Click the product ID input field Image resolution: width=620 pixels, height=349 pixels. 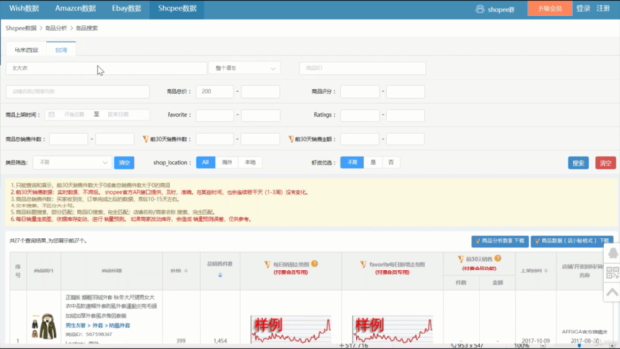[362, 68]
